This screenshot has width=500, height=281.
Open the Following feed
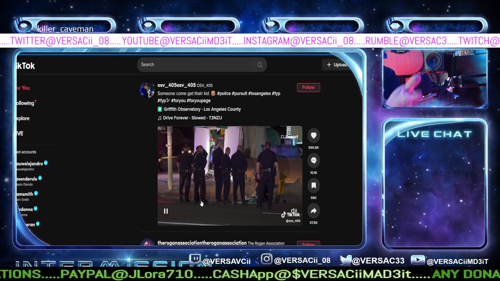pos(26,103)
